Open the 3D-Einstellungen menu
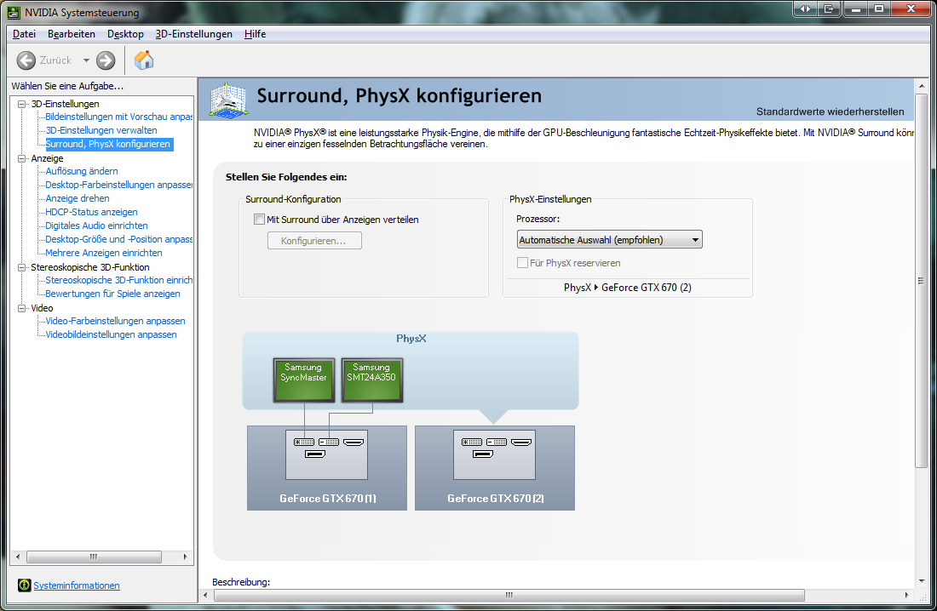Viewport: 937px width, 611px height. point(193,34)
